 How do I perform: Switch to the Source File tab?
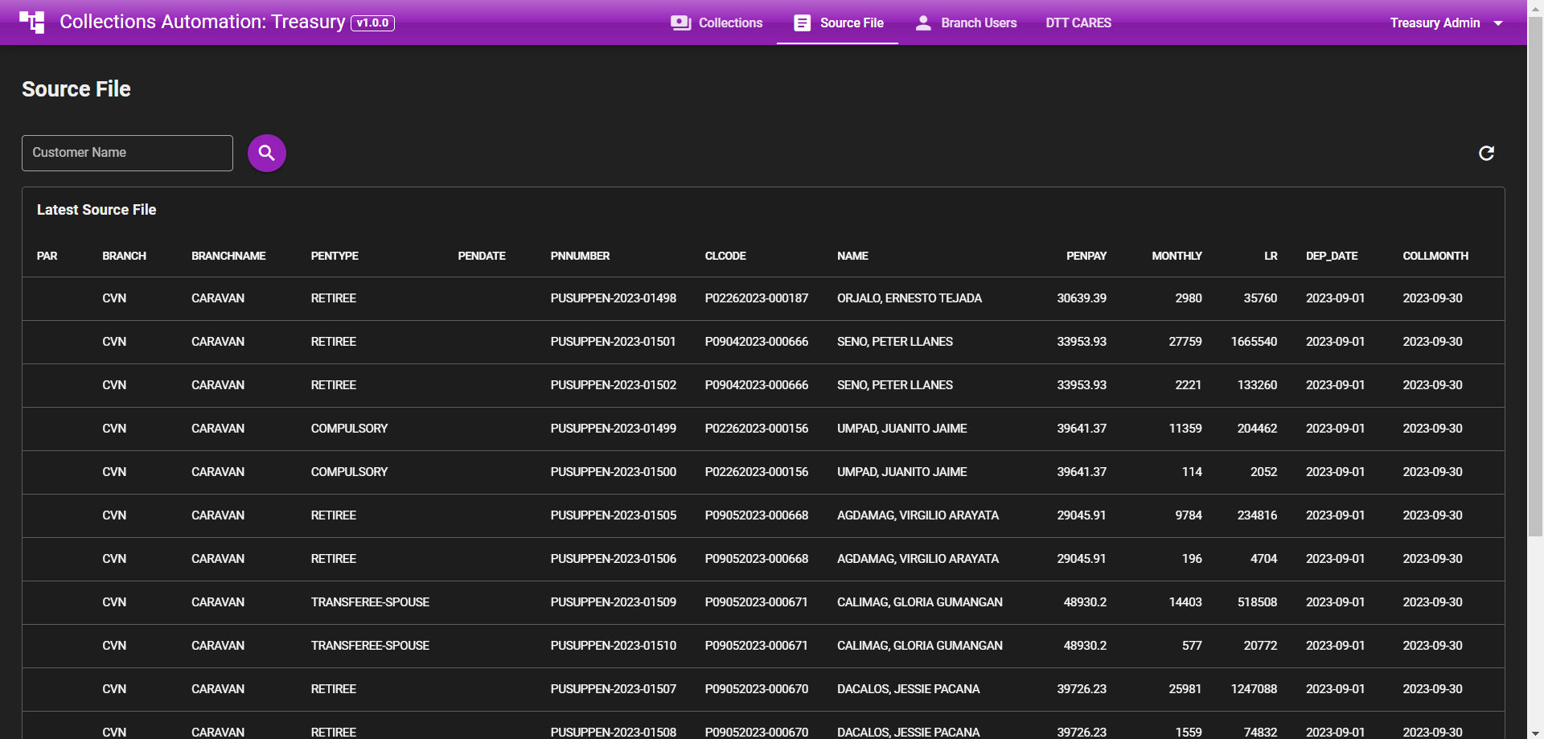837,23
